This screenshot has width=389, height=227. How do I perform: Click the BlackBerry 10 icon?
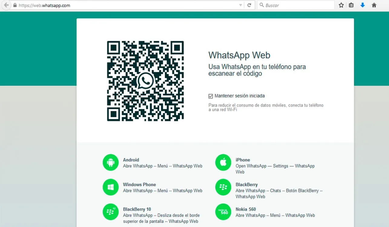110,212
